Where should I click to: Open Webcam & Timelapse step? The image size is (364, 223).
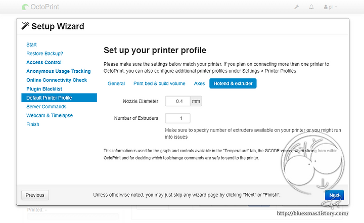click(50, 115)
